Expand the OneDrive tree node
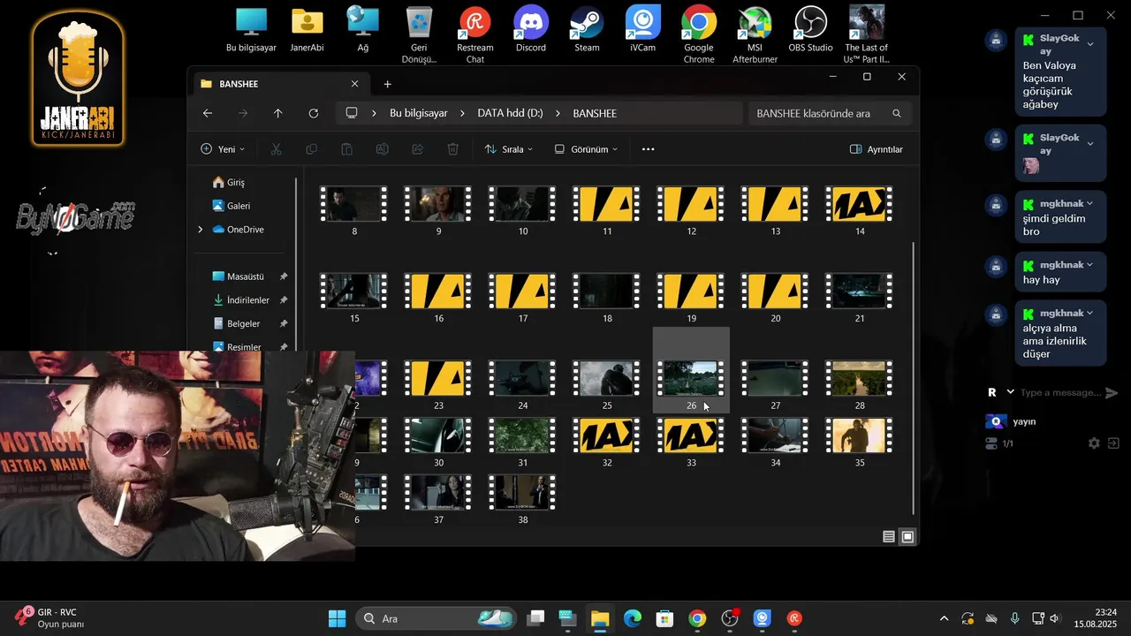1131x636 pixels. click(x=200, y=230)
